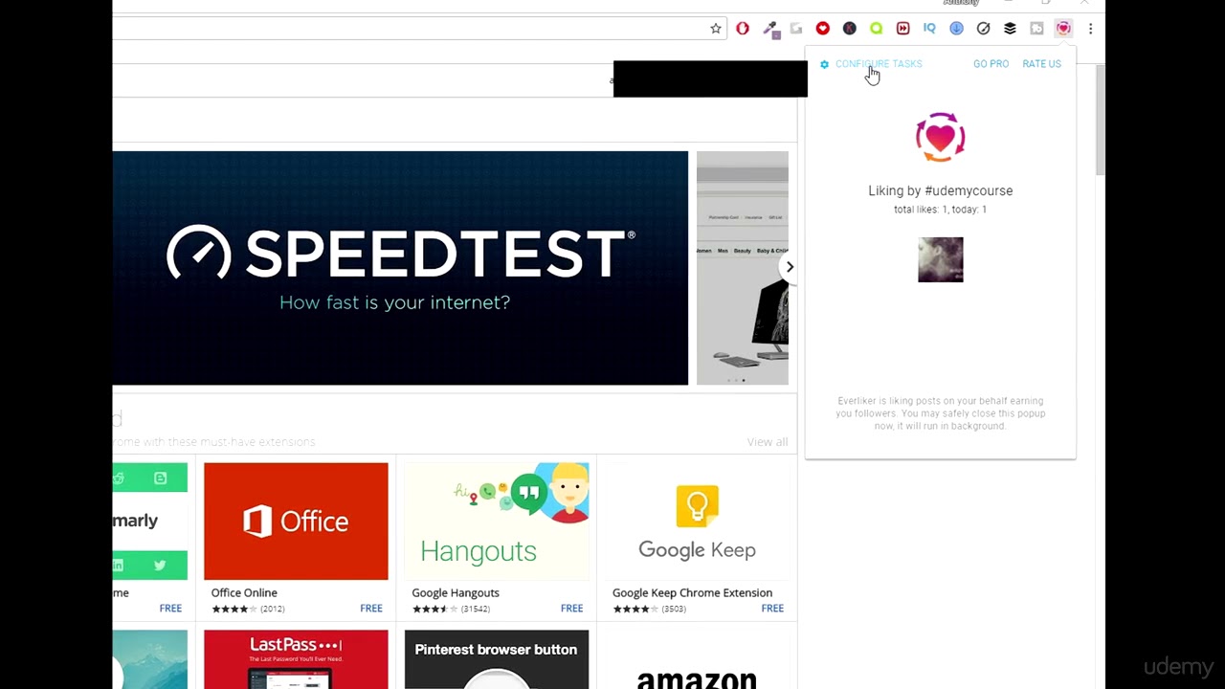1225x689 pixels.
Task: Open the dark circle K extension
Action: pyautogui.click(x=850, y=29)
